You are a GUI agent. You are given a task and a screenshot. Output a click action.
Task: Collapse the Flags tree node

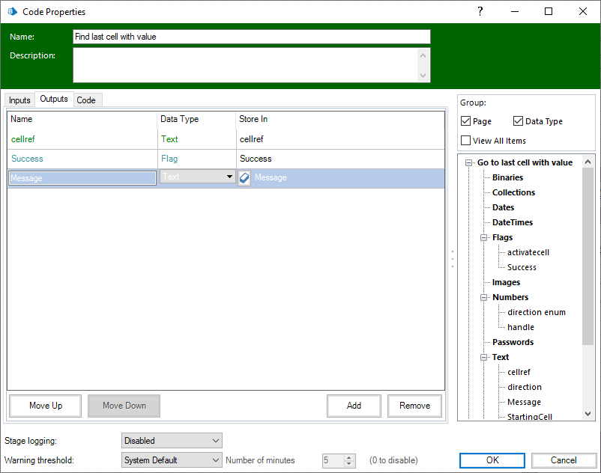tap(484, 237)
